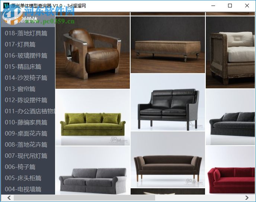Image resolution: width=256 pixels, height=202 pixels.
Task: Open rustic wood-frame sofa with white cushions
Action: tap(230, 52)
